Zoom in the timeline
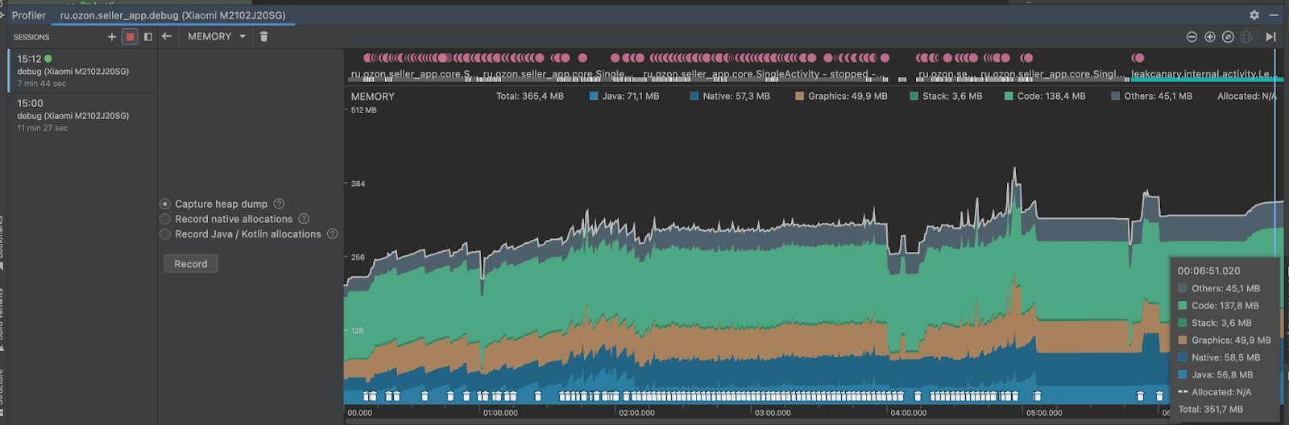Screen dimensions: 1289x425 point(1210,37)
